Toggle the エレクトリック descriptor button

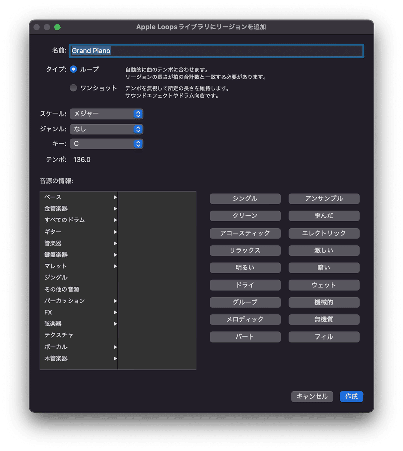(324, 233)
